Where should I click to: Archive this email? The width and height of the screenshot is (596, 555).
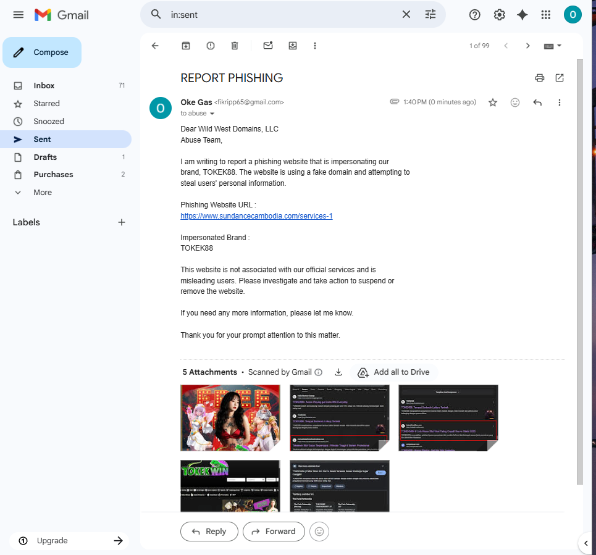185,46
